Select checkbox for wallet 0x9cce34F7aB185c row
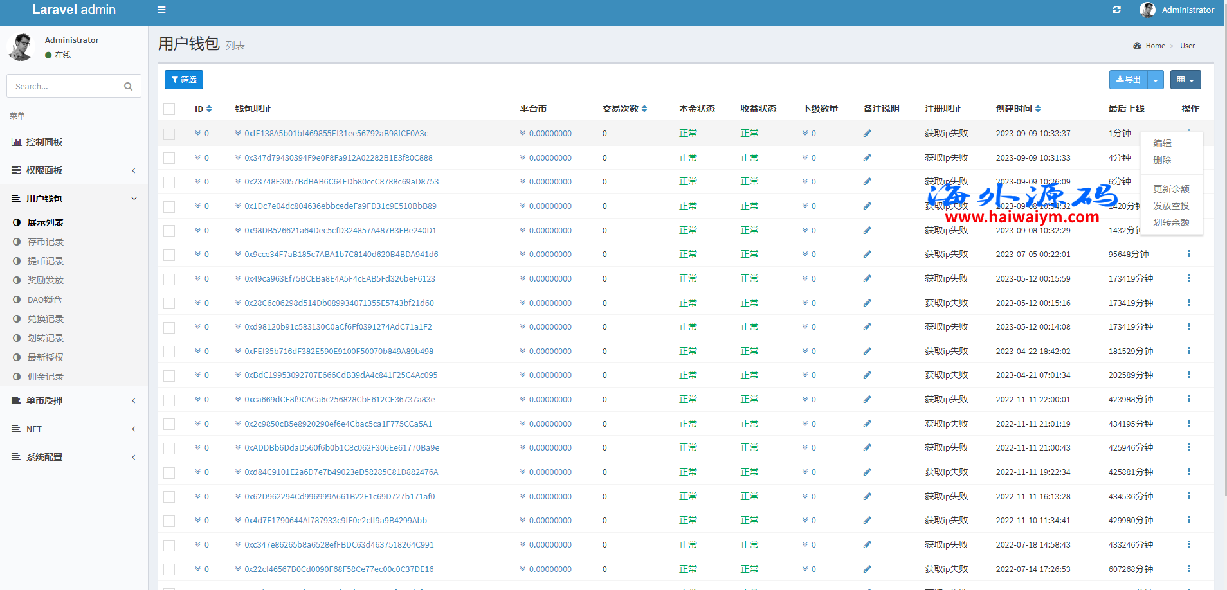Image resolution: width=1227 pixels, height=590 pixels. coord(169,255)
